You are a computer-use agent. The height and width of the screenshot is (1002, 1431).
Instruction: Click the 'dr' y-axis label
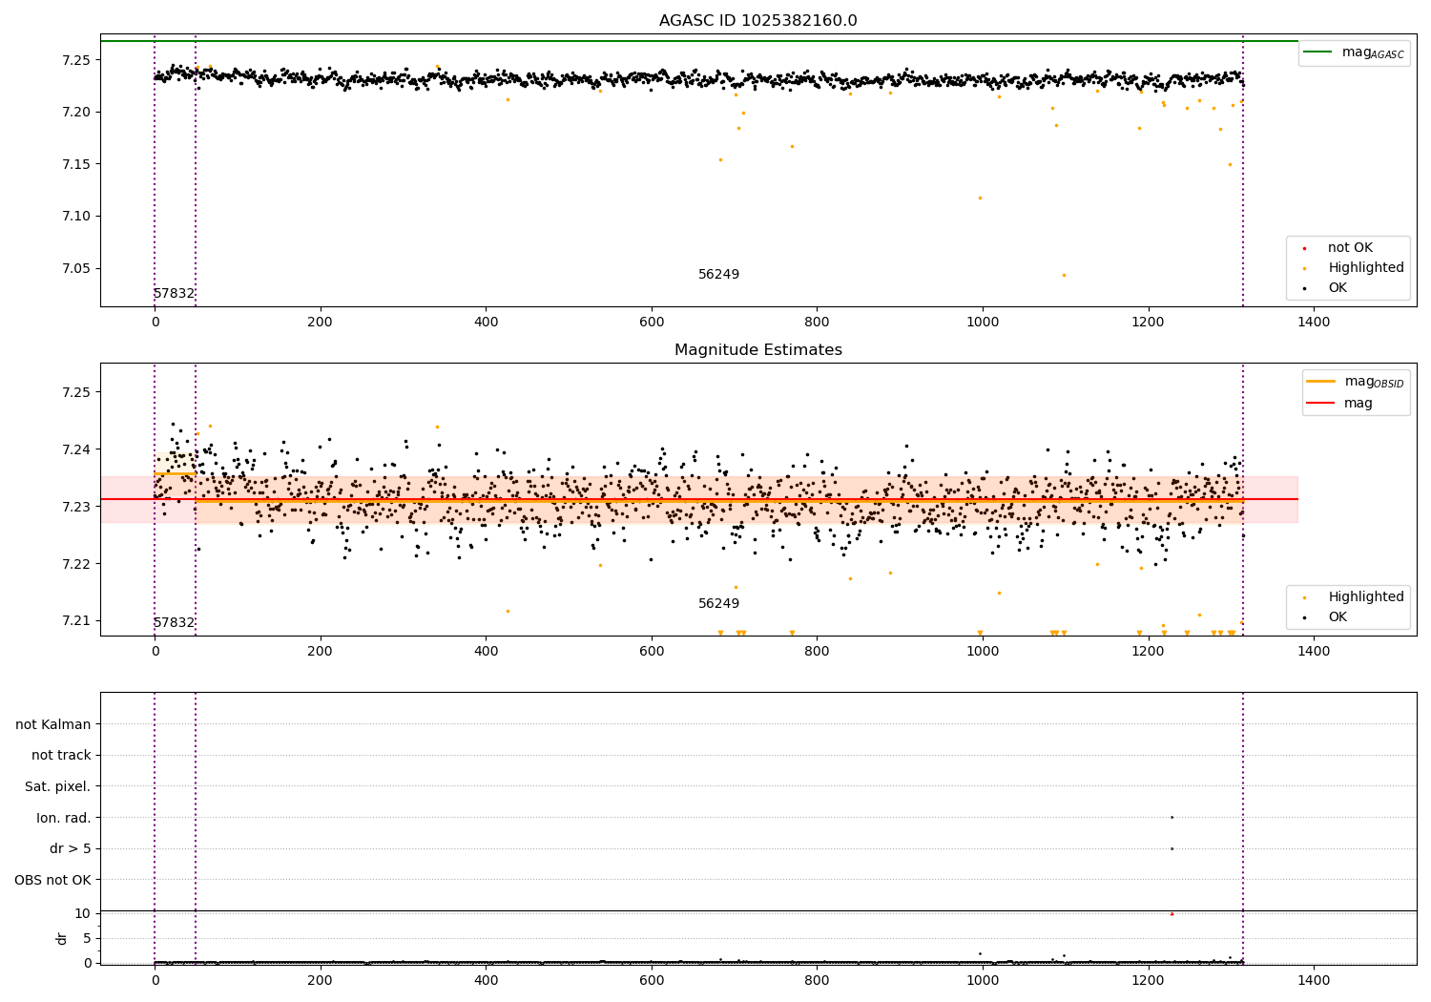(62, 938)
